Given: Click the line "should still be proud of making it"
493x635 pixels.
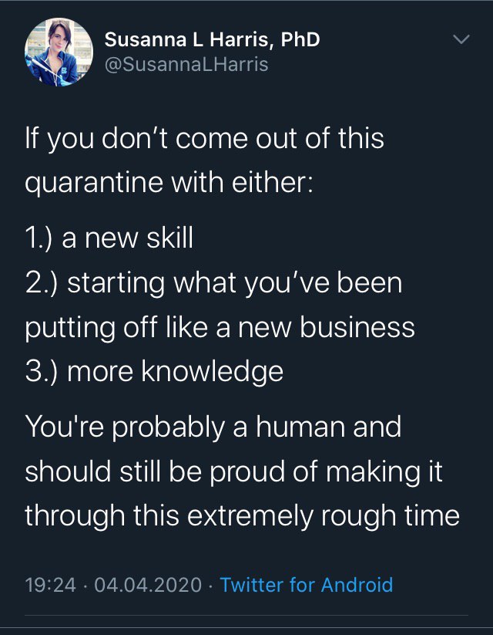Looking at the screenshot, I should click(233, 470).
